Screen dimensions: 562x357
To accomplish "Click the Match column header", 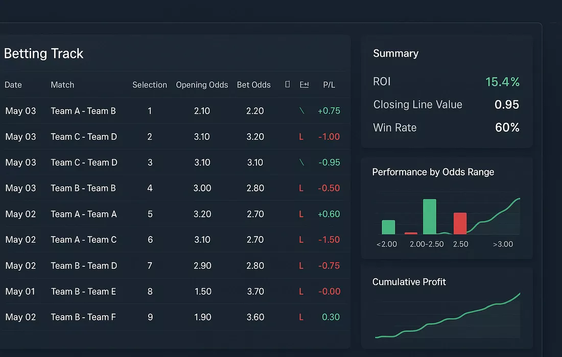I will pos(62,85).
